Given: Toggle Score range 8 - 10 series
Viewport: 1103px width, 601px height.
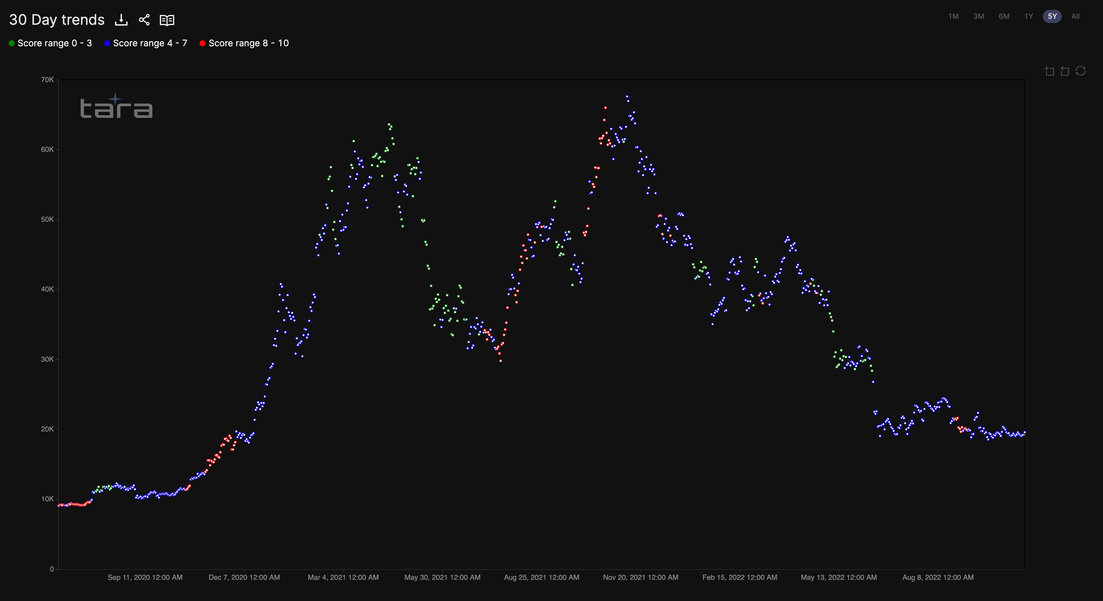Looking at the screenshot, I should [x=248, y=43].
